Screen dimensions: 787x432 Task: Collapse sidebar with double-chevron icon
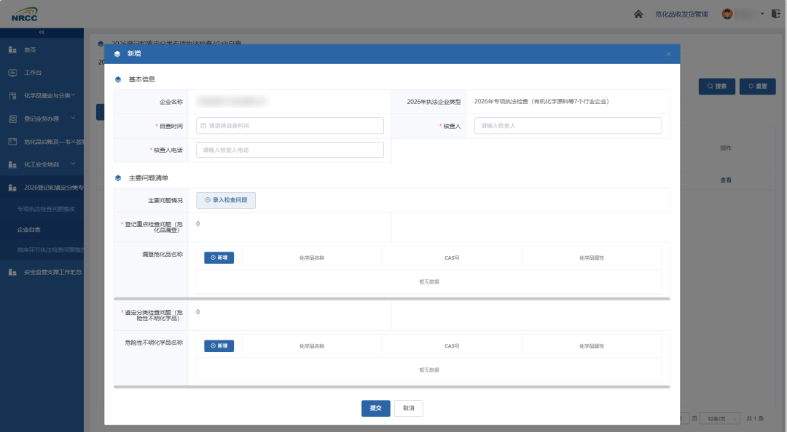42,32
